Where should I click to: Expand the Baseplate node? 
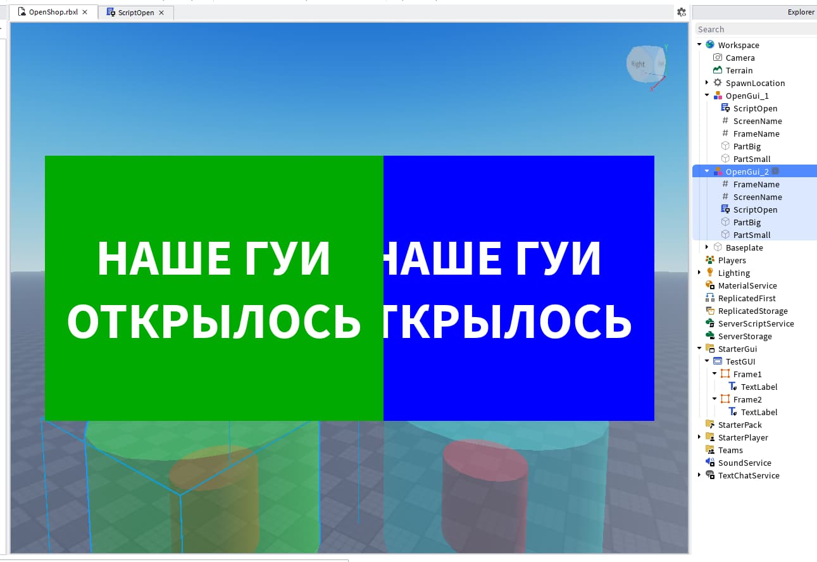click(x=707, y=247)
